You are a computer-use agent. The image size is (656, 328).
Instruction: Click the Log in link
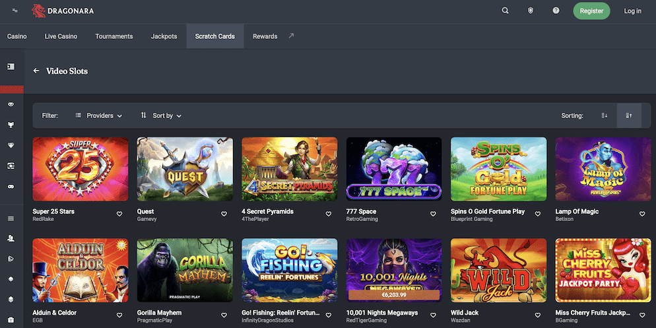click(x=632, y=11)
